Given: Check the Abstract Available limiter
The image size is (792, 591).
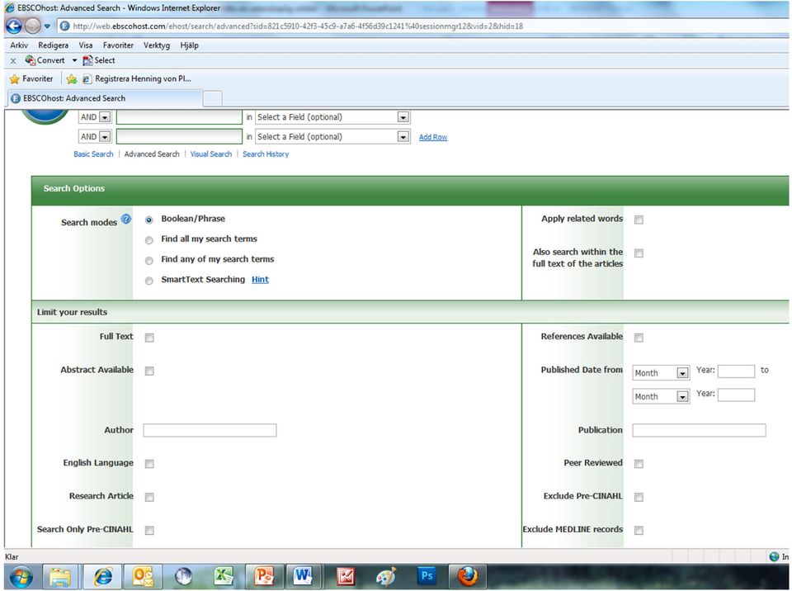Looking at the screenshot, I should pos(149,371).
